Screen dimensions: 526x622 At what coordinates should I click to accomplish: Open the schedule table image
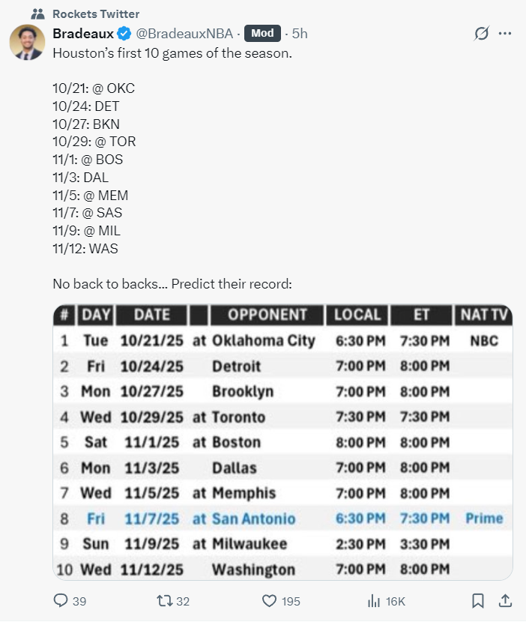[282, 442]
